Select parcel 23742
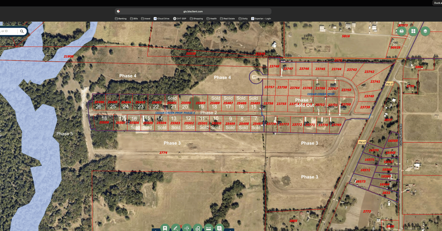 (369, 72)
